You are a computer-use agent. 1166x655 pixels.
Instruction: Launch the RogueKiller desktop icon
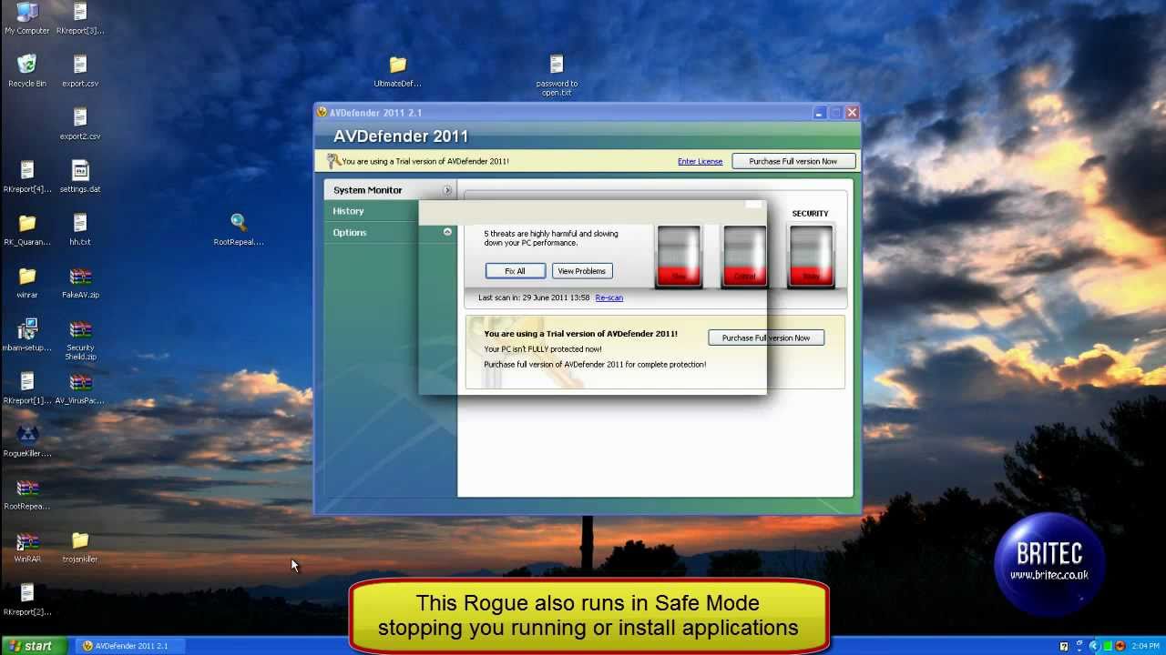tap(27, 439)
